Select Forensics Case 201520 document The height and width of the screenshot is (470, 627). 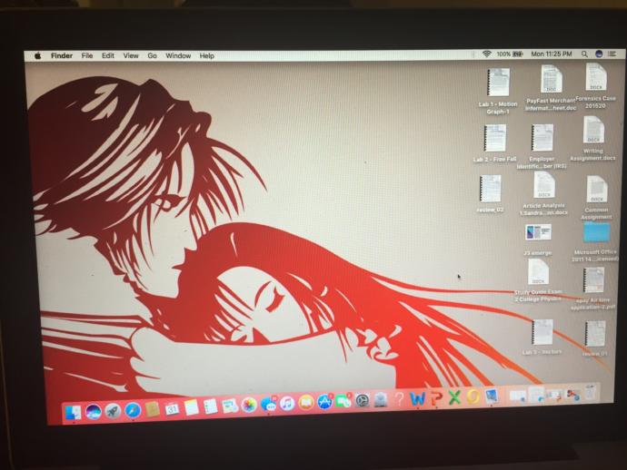coord(596,86)
